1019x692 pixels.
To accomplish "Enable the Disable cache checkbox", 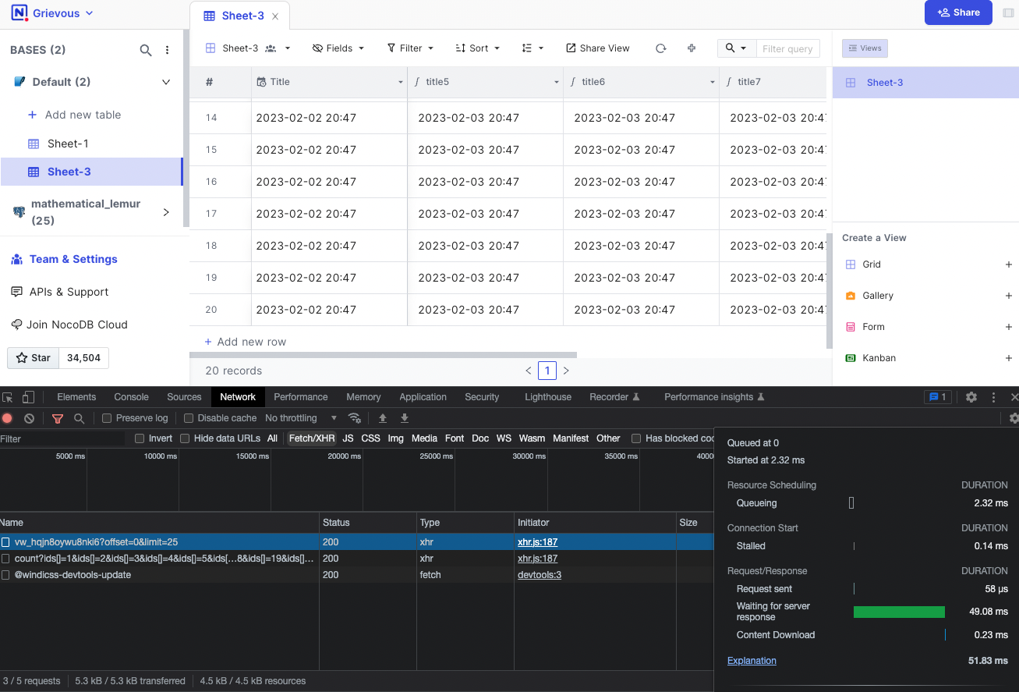I will 189,418.
